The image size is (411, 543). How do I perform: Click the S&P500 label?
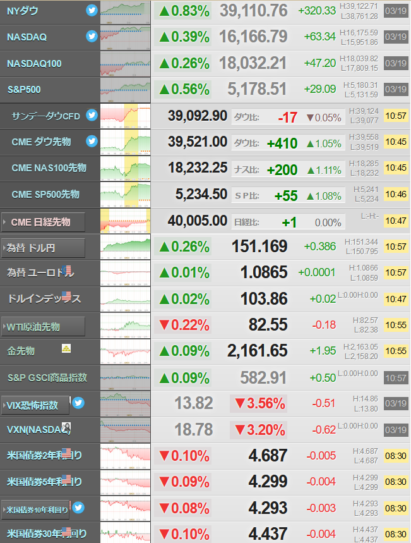pyautogui.click(x=24, y=90)
